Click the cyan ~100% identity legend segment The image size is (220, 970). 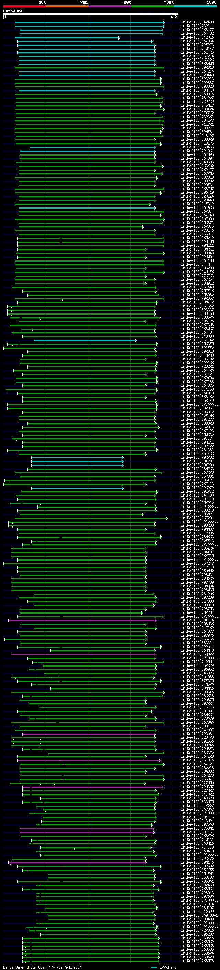point(195,6)
